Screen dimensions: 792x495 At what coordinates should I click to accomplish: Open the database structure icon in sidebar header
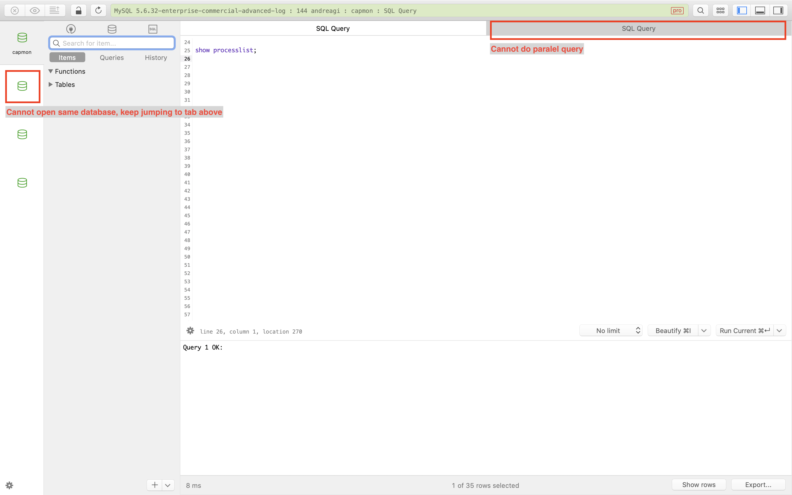[112, 29]
